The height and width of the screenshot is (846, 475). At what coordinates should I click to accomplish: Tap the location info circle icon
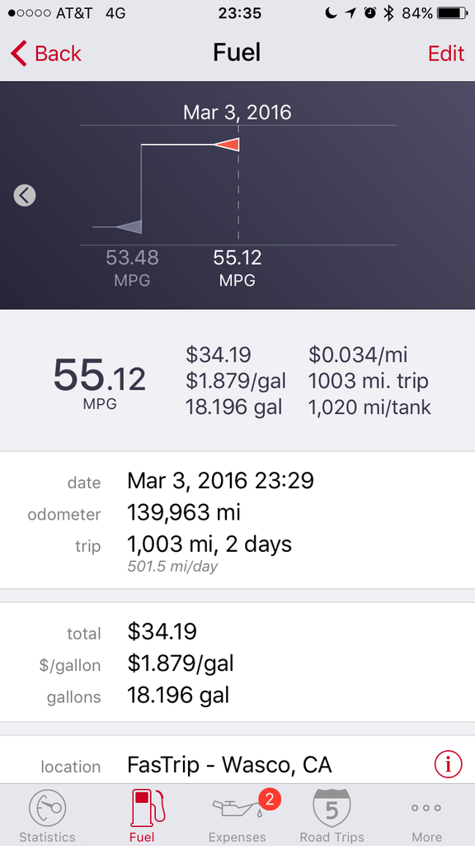click(448, 764)
